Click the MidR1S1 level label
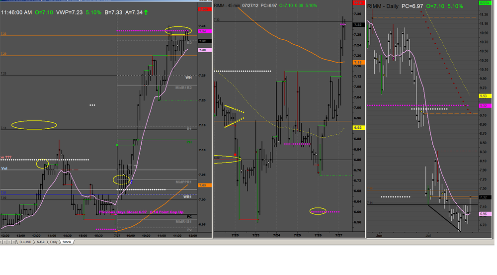 point(183,221)
